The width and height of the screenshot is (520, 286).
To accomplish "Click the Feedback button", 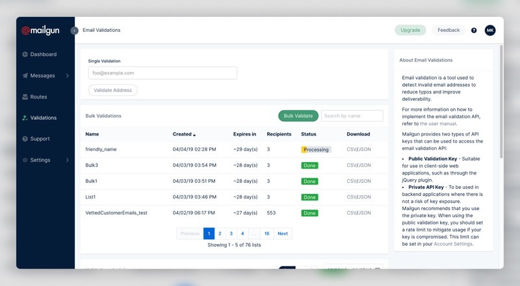I will 448,30.
